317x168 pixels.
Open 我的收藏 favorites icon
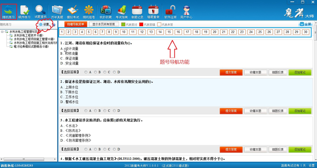coord(105,12)
